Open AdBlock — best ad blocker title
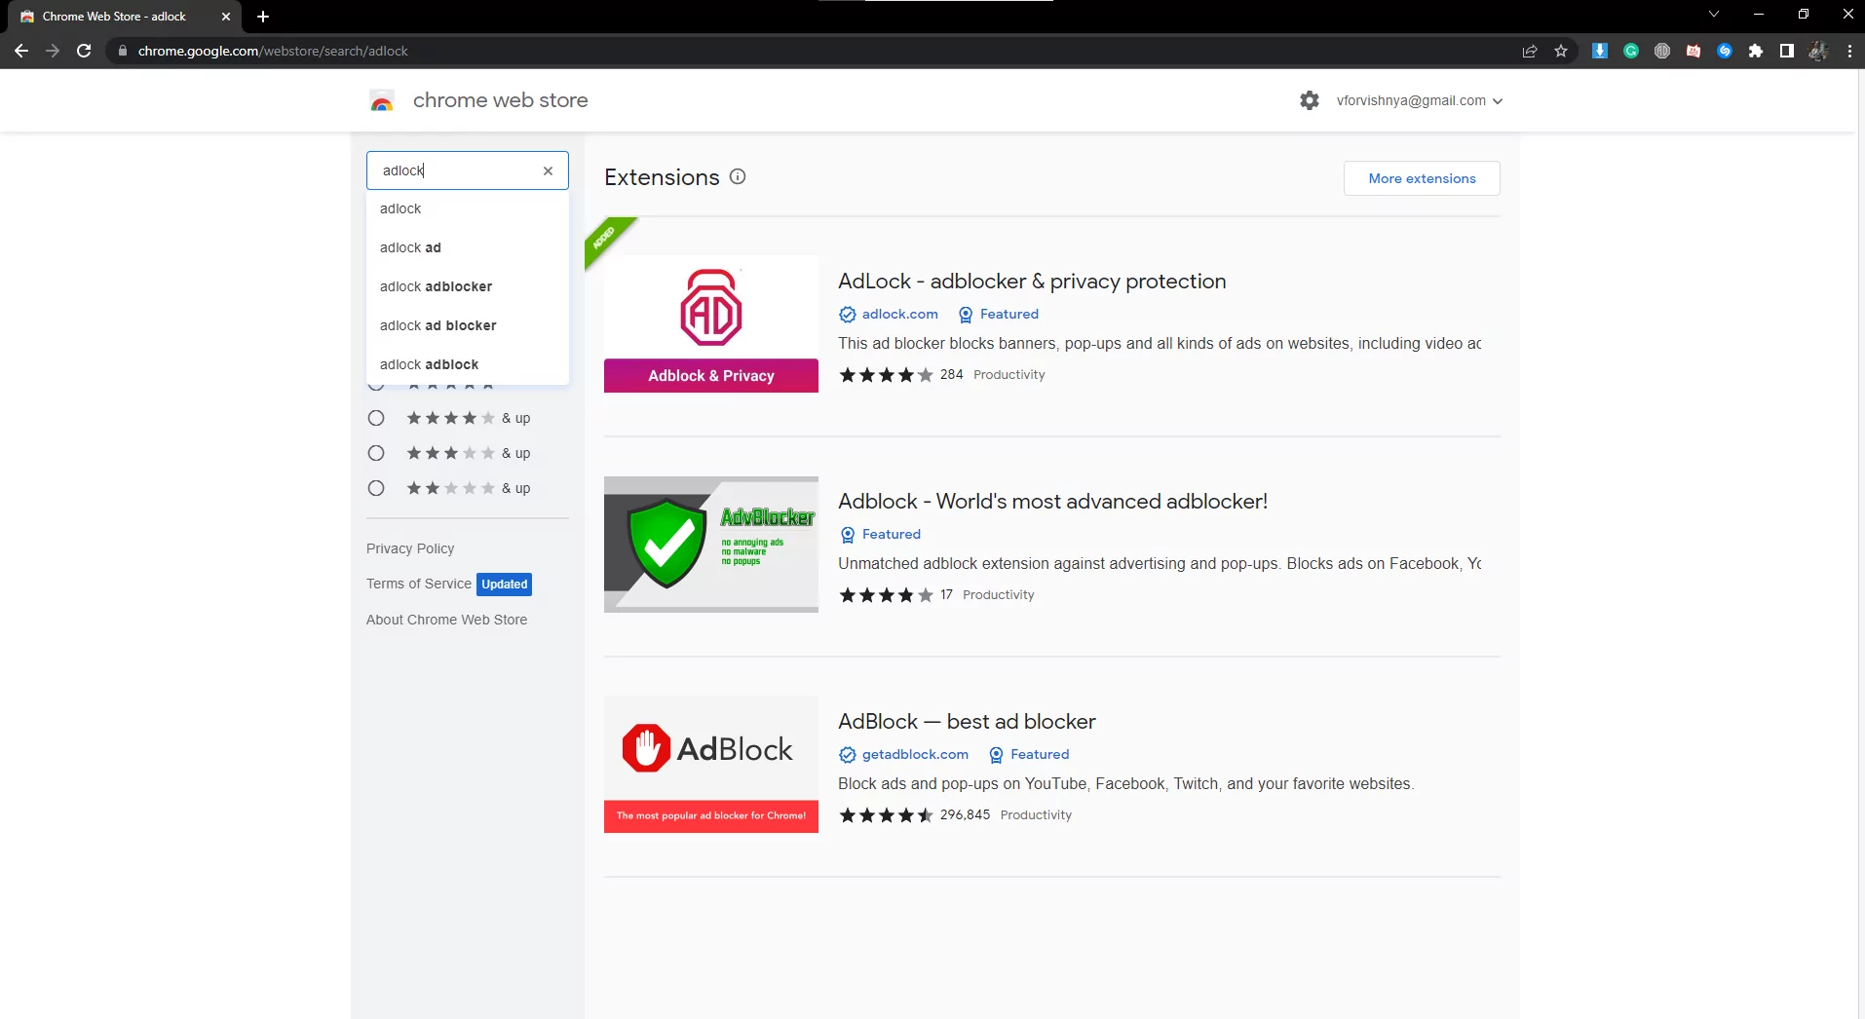 tap(967, 721)
